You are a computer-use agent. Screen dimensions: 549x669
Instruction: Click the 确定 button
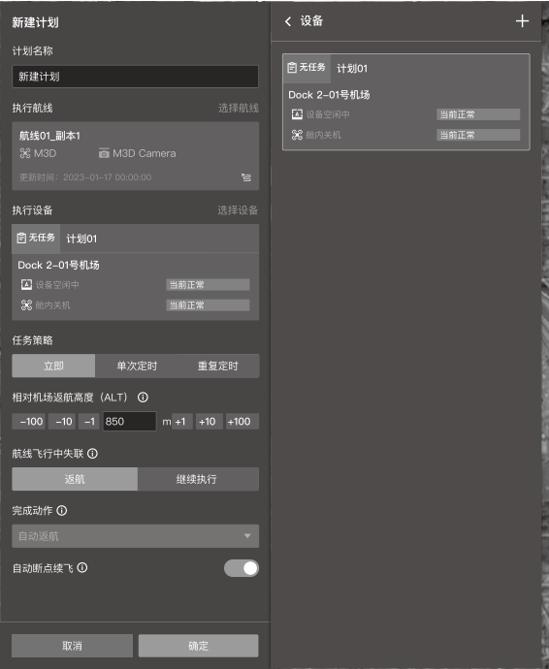[x=199, y=646]
